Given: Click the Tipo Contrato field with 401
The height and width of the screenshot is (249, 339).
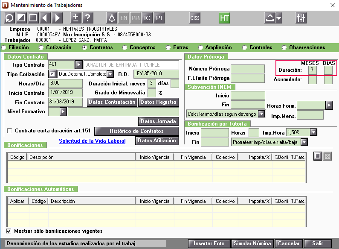Looking at the screenshot, I should coord(61,64).
